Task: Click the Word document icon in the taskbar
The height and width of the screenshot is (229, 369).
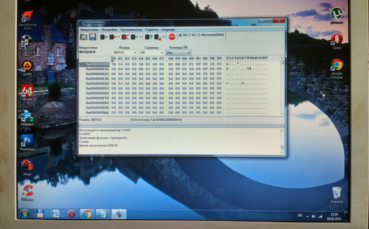Action: [x=56, y=214]
